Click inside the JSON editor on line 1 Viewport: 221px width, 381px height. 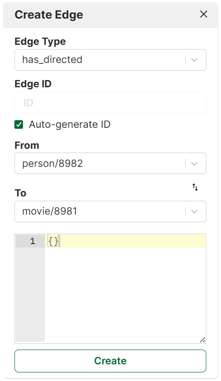click(x=125, y=241)
